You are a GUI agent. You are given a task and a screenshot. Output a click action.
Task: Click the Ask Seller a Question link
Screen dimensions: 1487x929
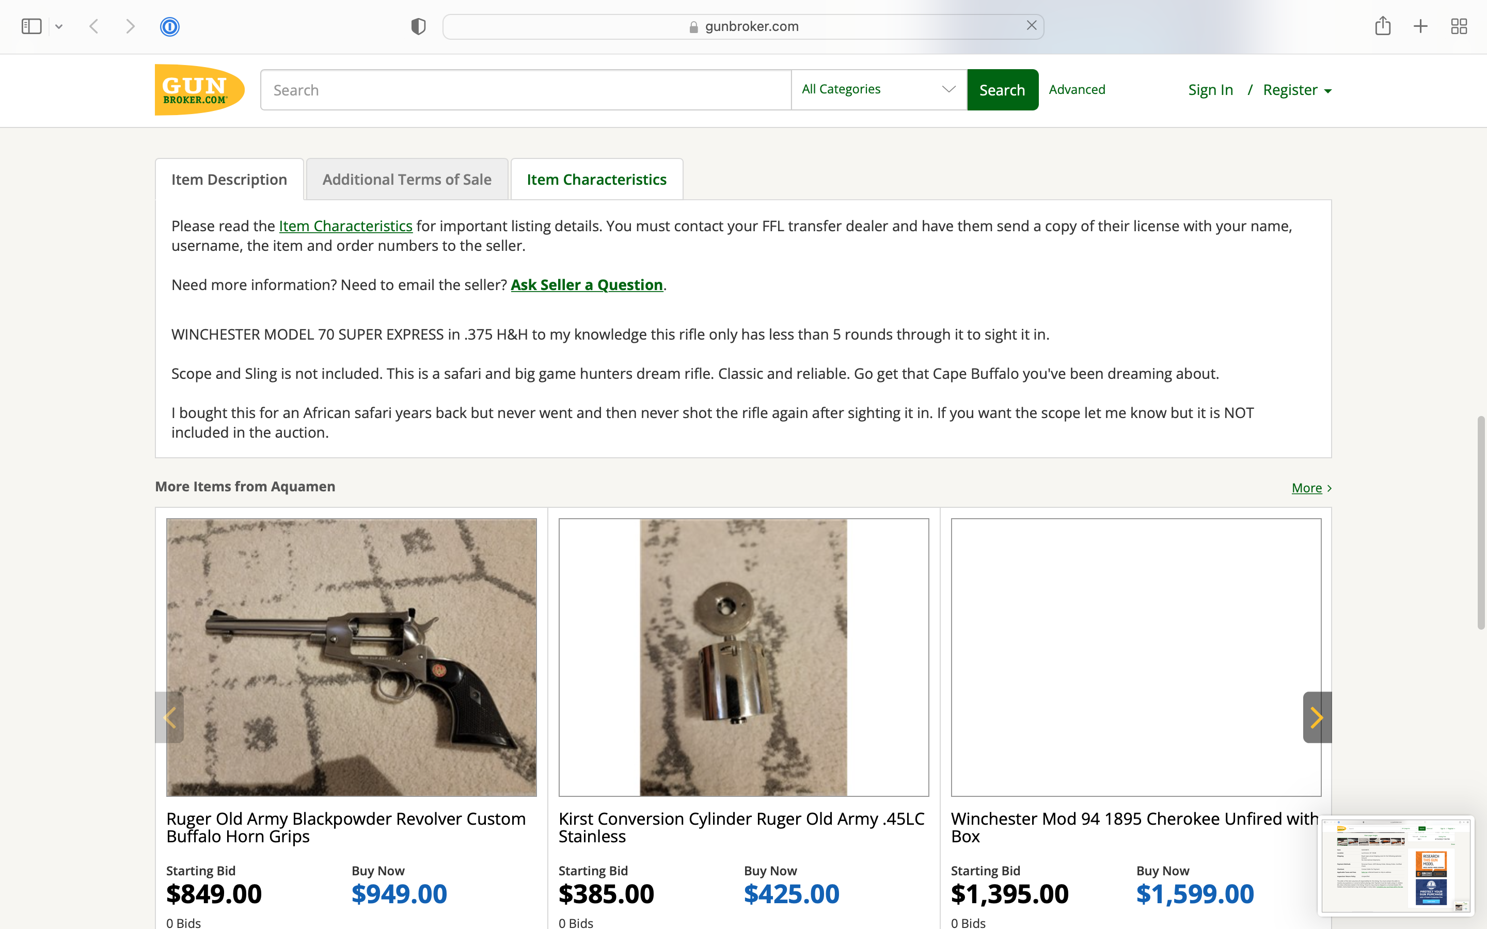coord(586,285)
